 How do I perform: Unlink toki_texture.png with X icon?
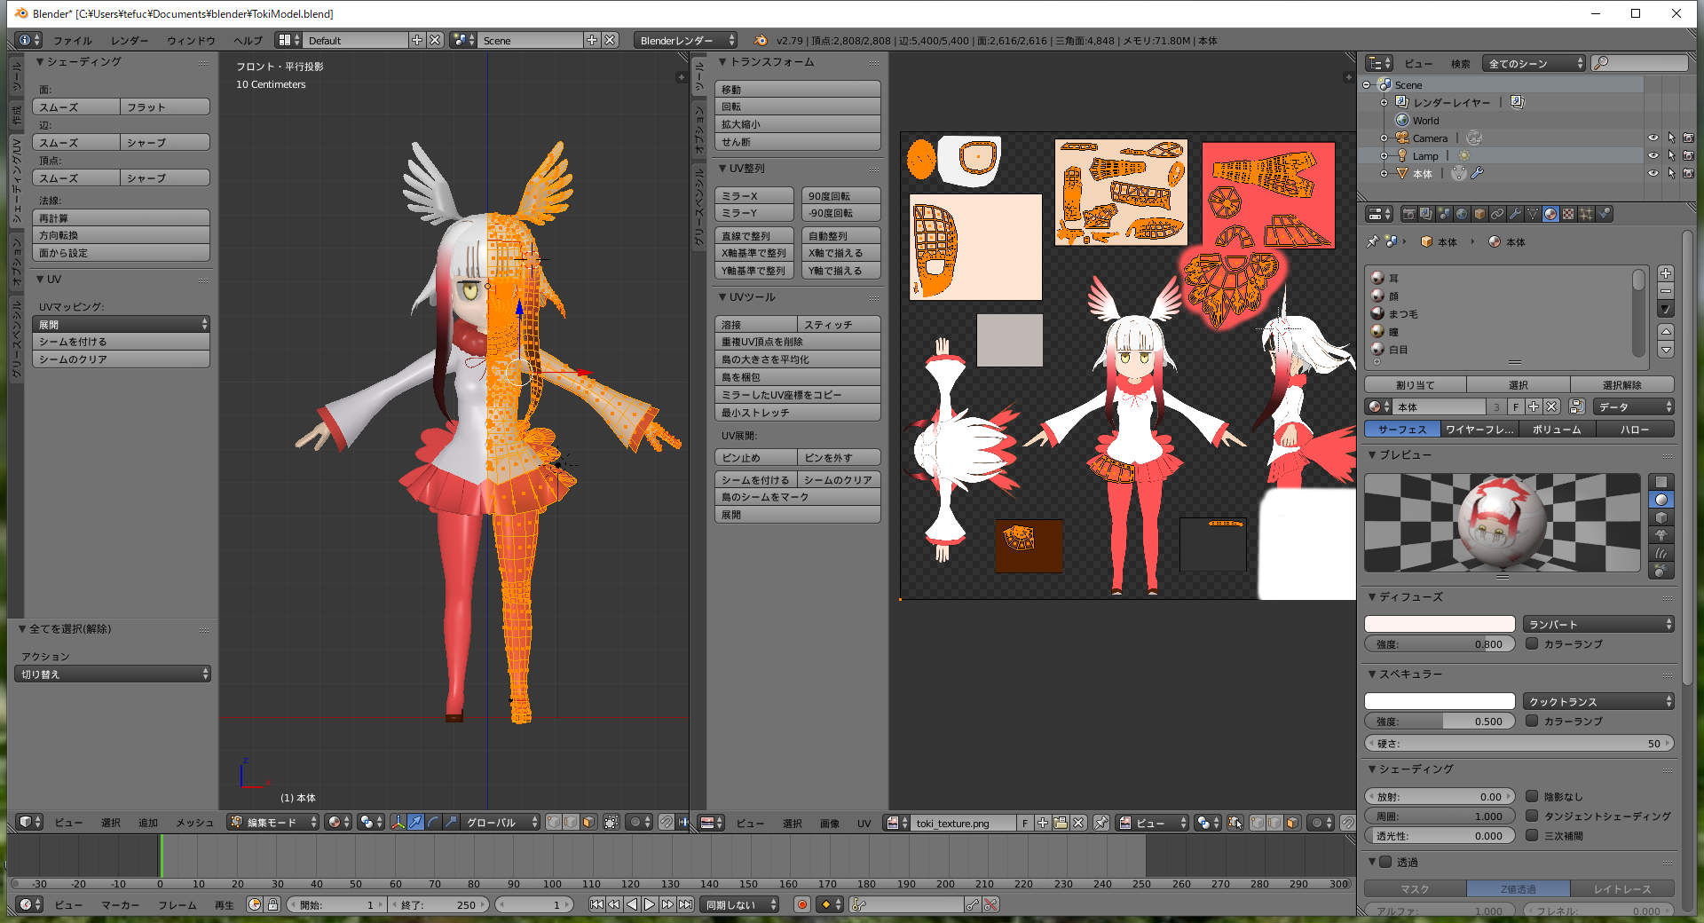1078,823
